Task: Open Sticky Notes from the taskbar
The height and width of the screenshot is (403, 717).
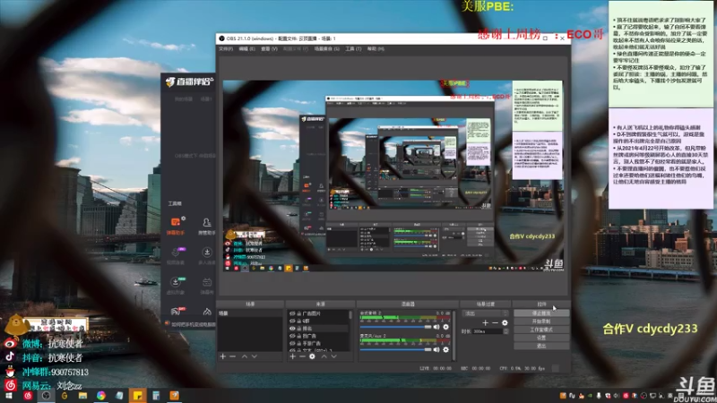Action: point(138,396)
